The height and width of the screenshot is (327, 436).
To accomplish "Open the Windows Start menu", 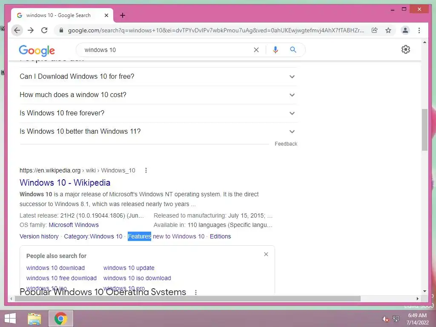I will [10, 318].
